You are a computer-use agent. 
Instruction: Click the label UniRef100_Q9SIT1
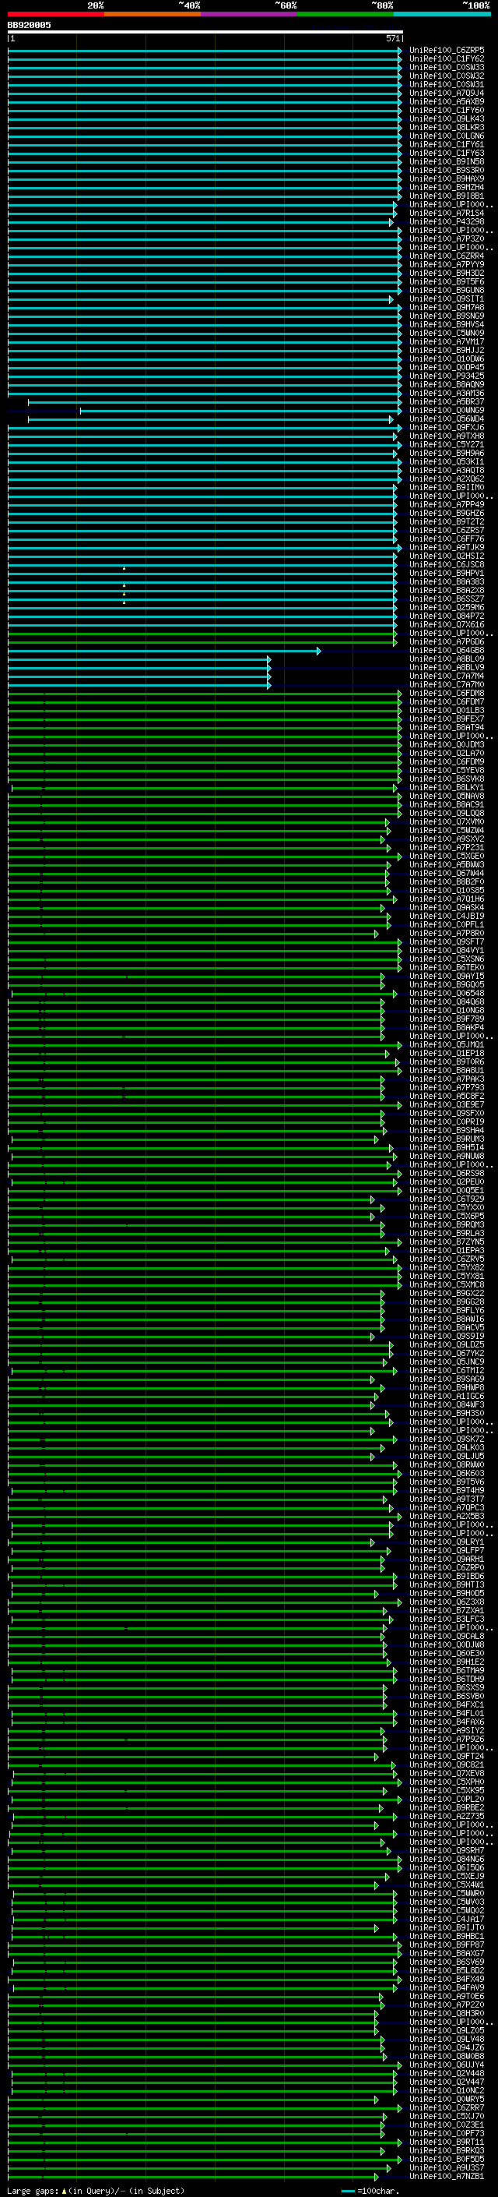click(447, 299)
